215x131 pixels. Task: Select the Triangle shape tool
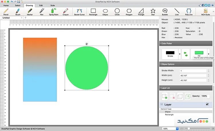[141, 12]
